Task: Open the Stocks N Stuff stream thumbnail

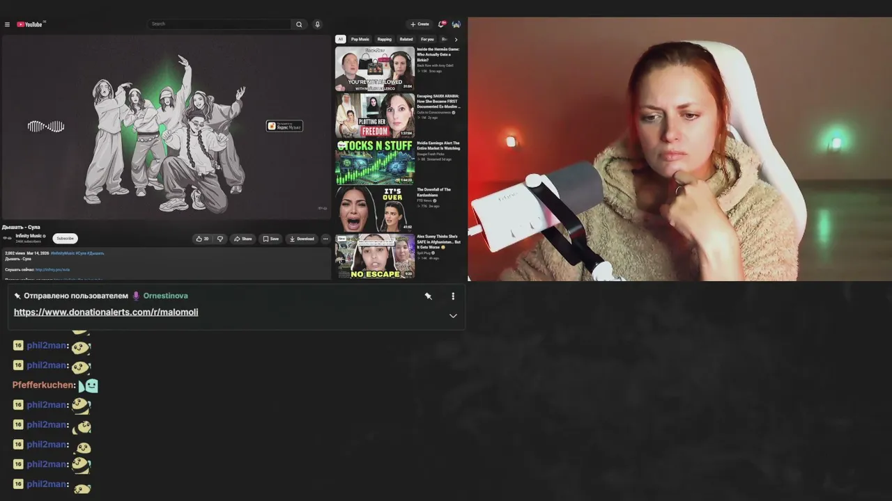Action: [x=375, y=162]
